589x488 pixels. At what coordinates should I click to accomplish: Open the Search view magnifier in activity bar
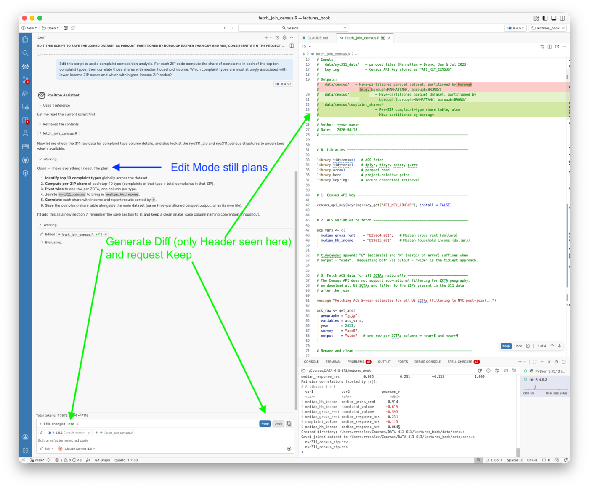25,53
